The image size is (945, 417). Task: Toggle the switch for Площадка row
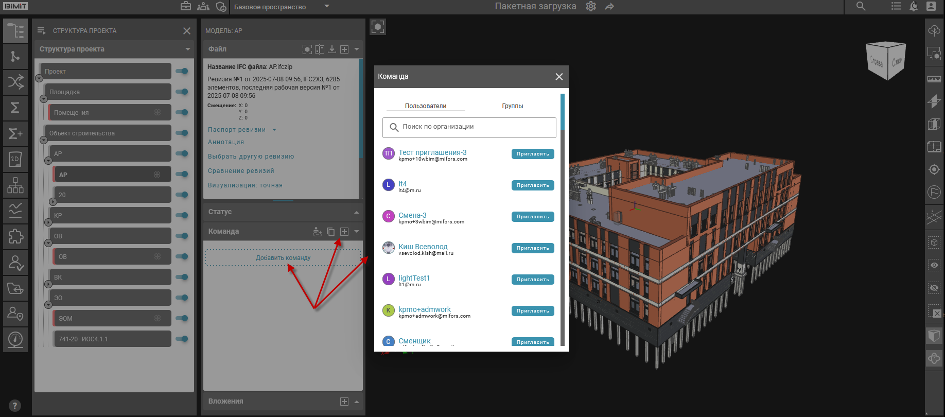(x=182, y=92)
